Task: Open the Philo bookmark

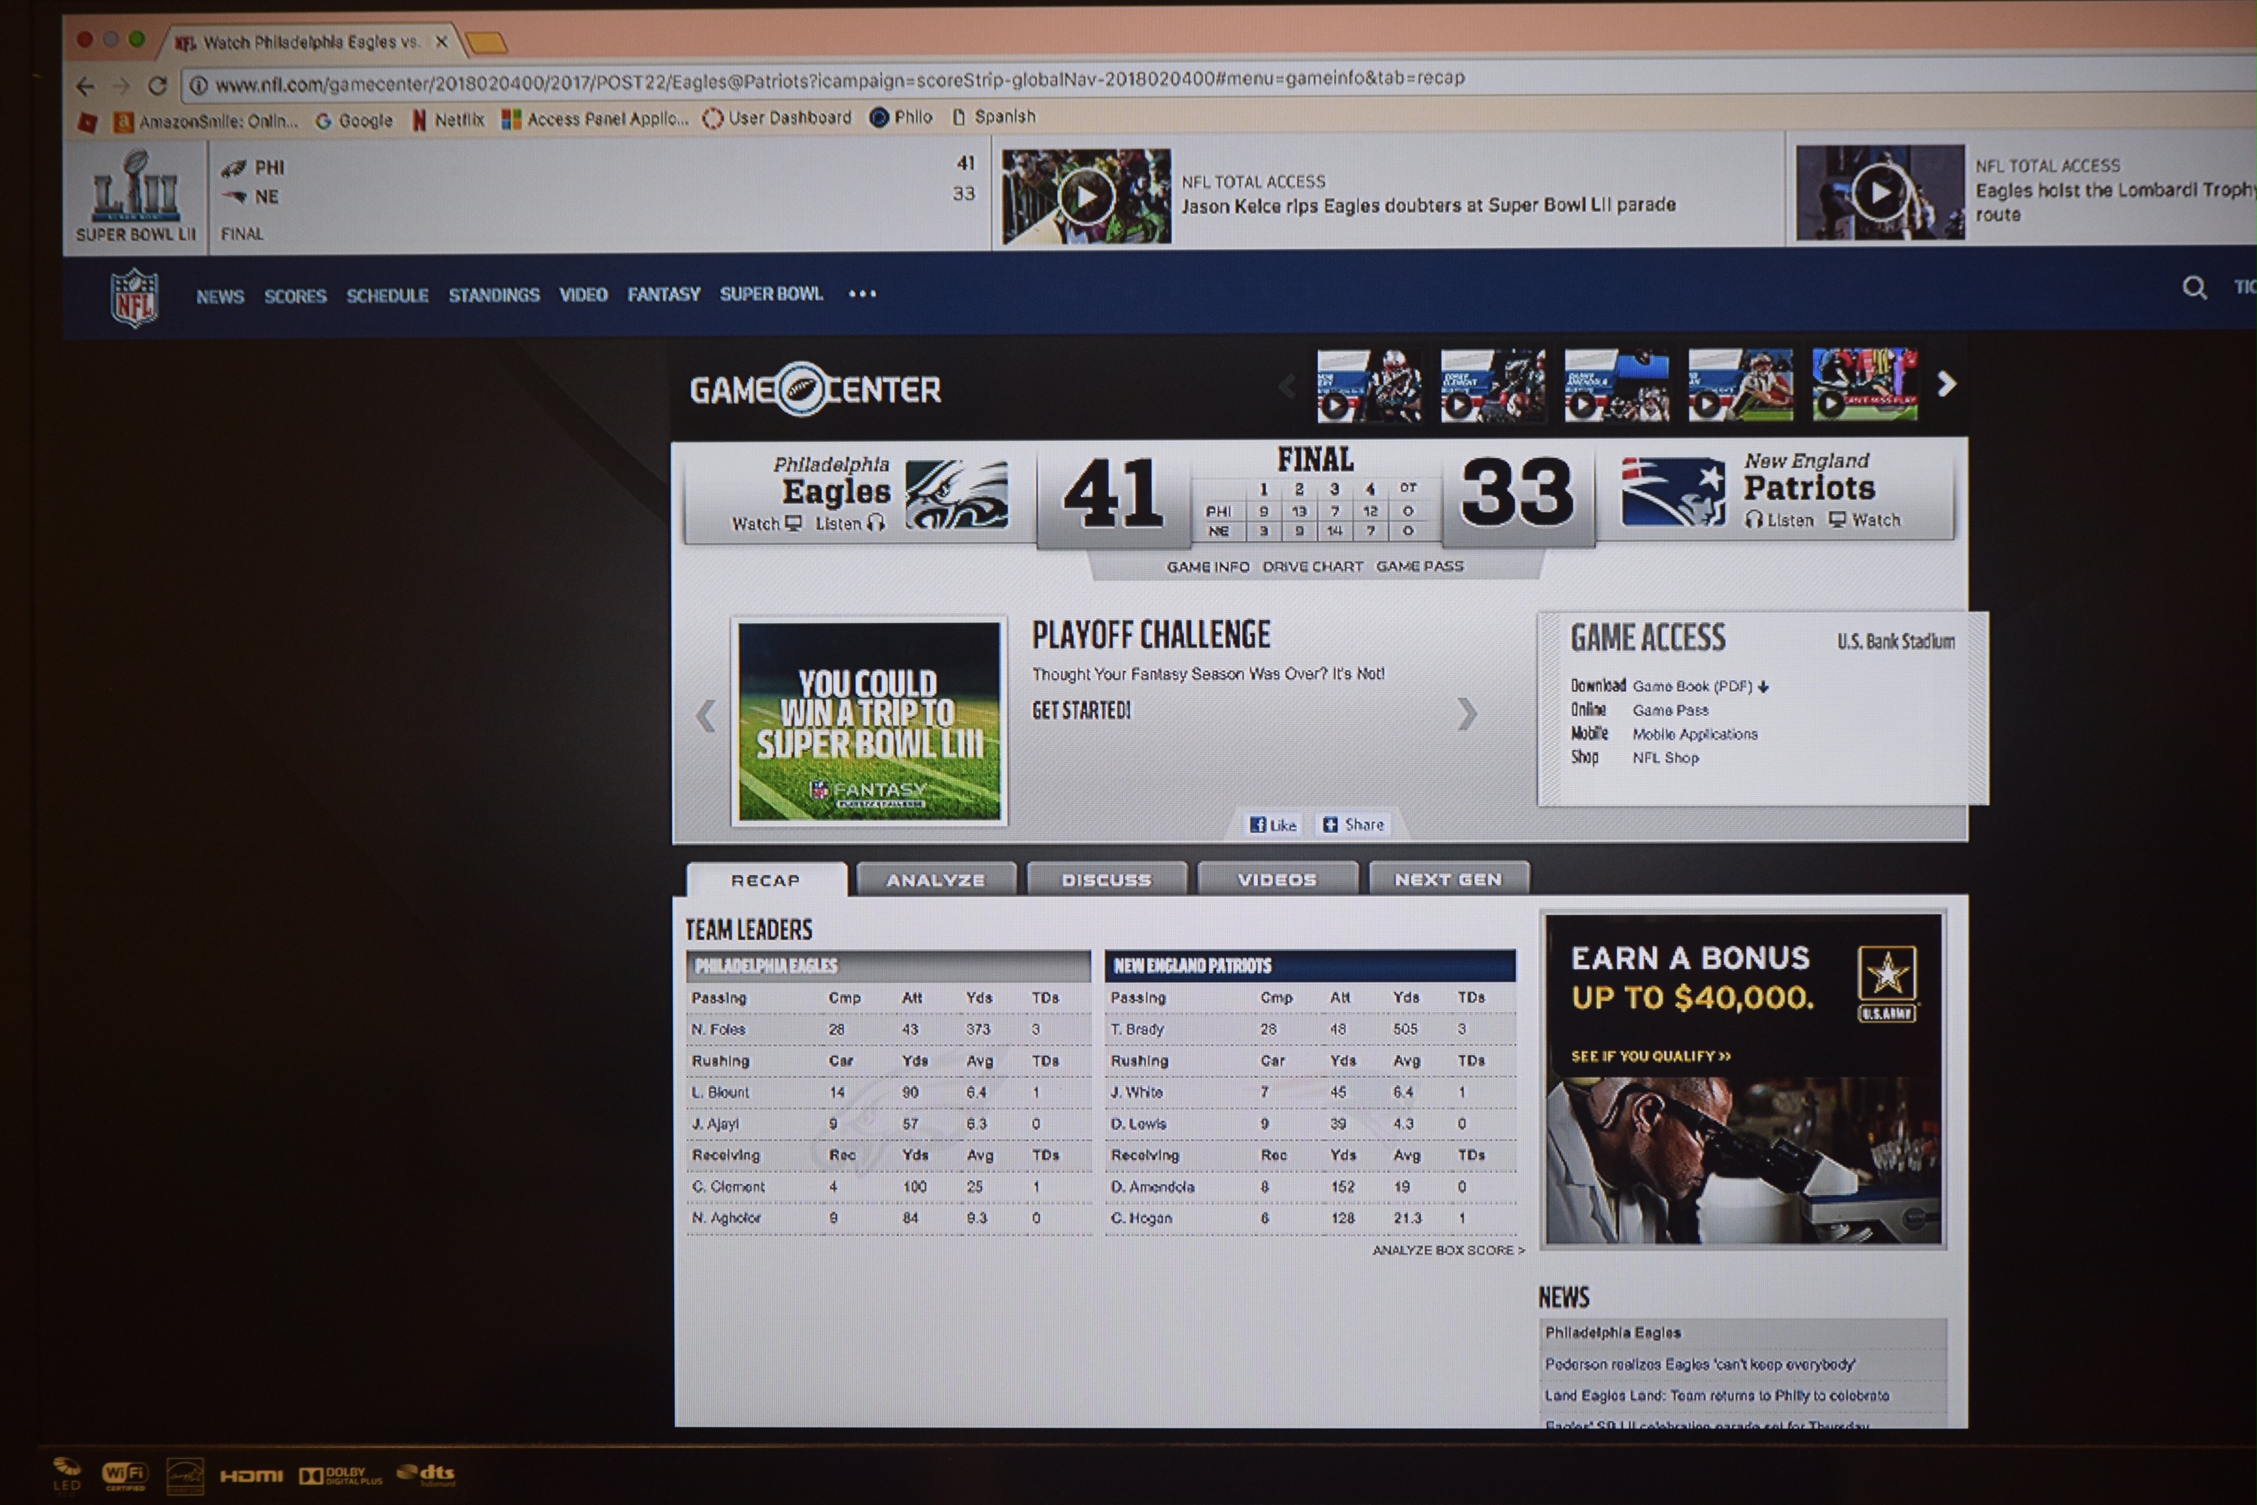Action: [900, 117]
